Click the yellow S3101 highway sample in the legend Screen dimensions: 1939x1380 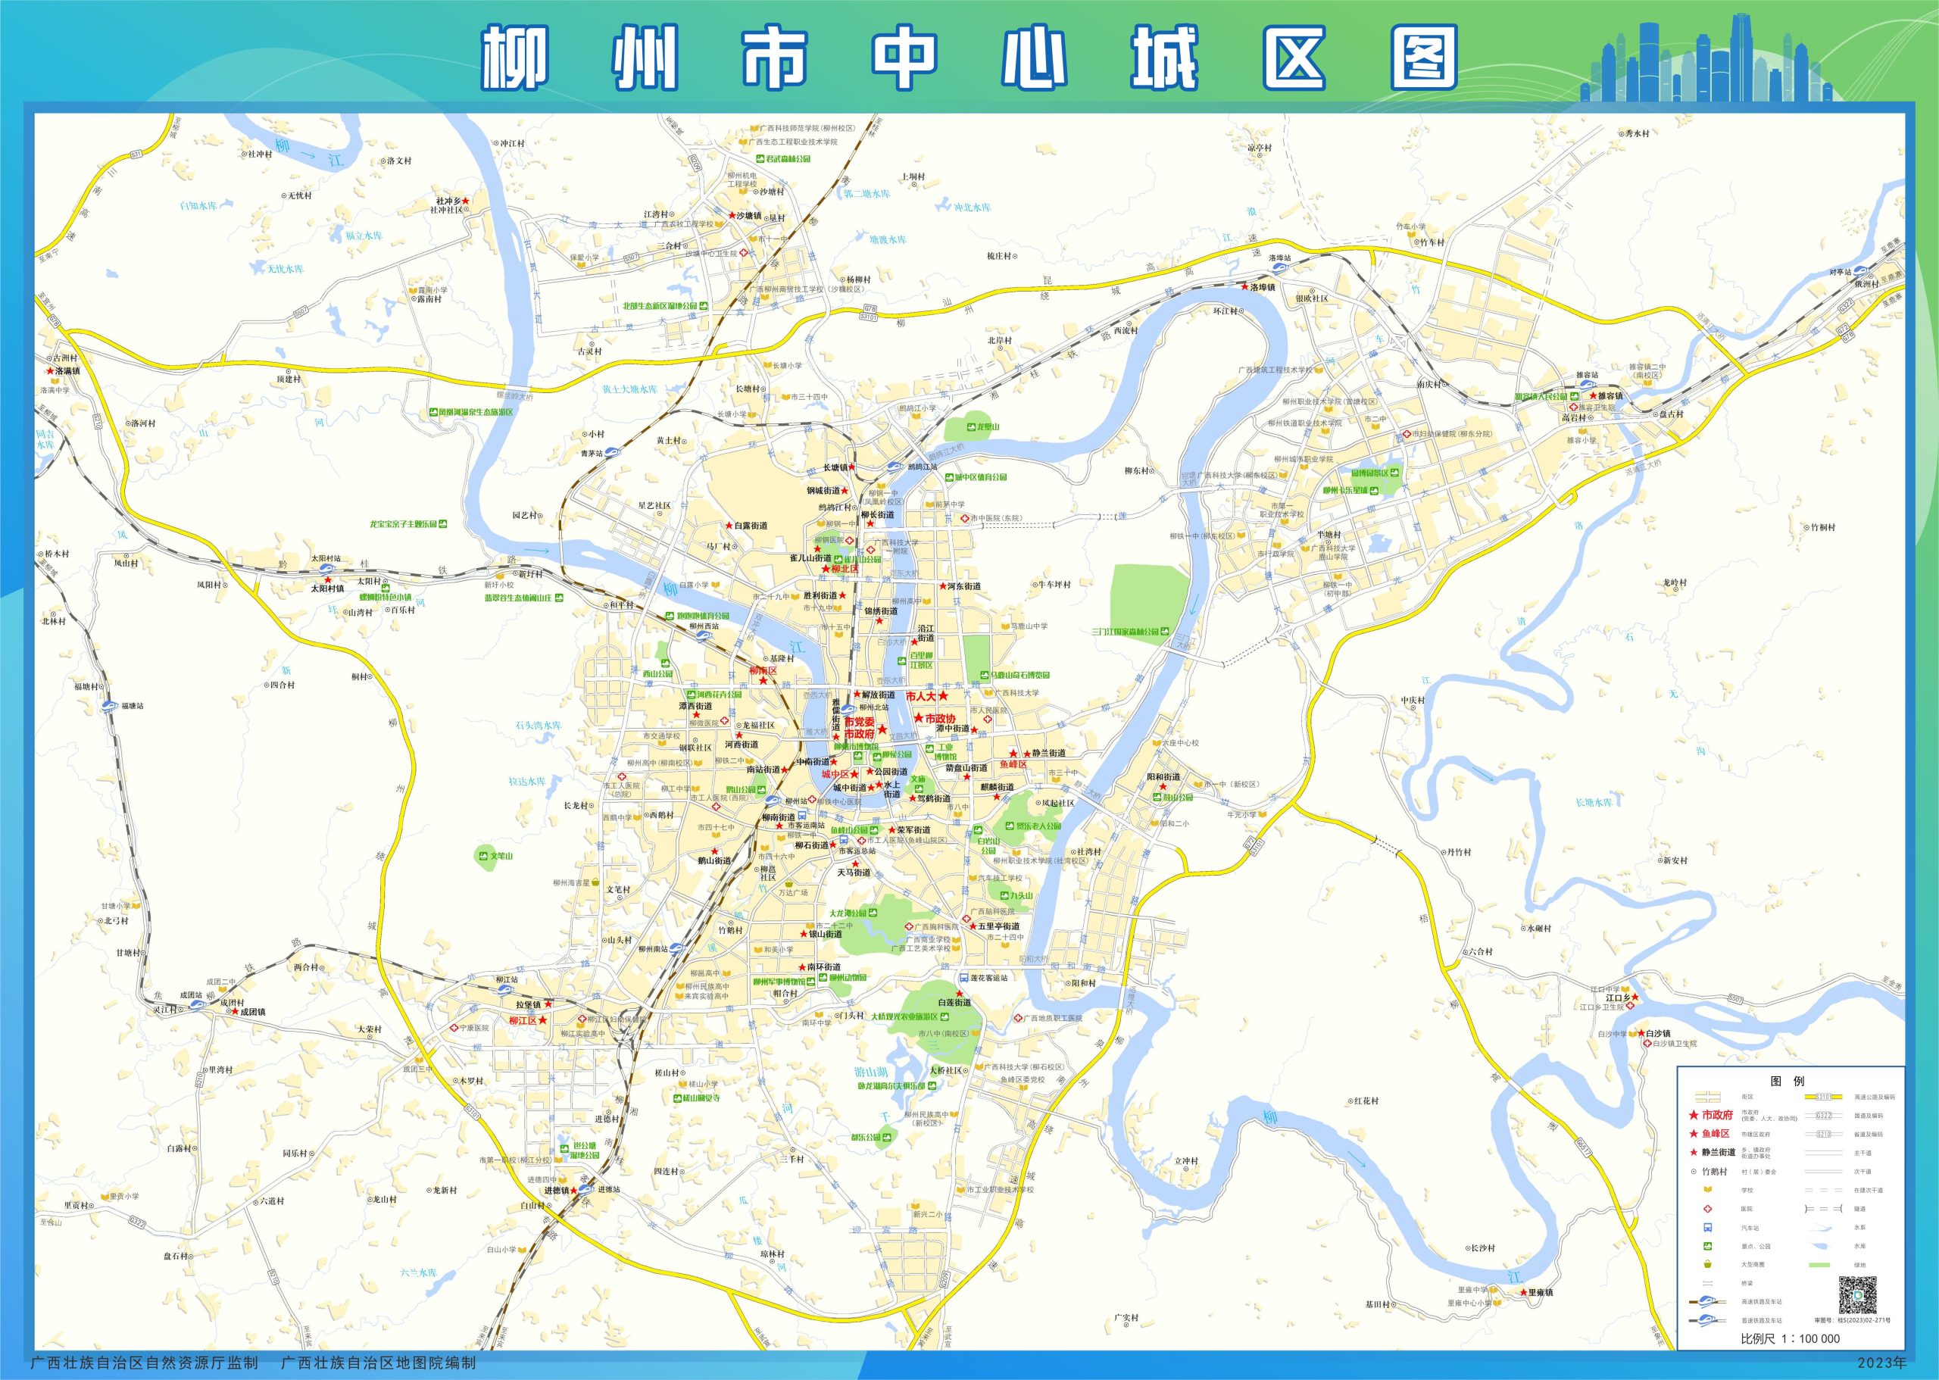pos(1823,1097)
